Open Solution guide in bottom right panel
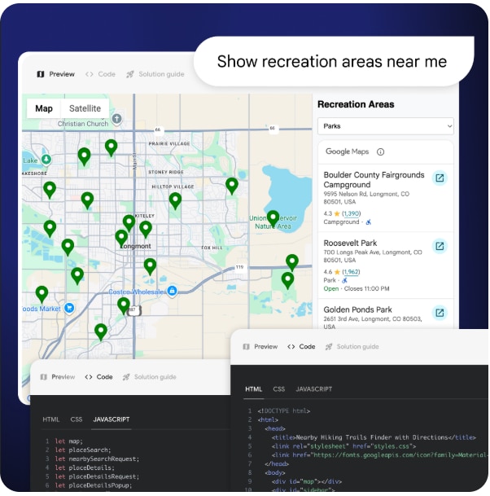 352,347
